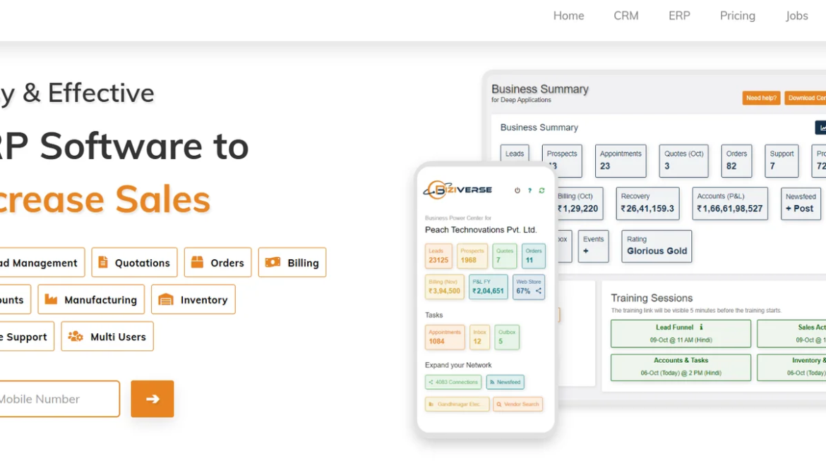Screen dimensions: 826x465
Task: Navigate to Pricing
Action: pyautogui.click(x=737, y=15)
